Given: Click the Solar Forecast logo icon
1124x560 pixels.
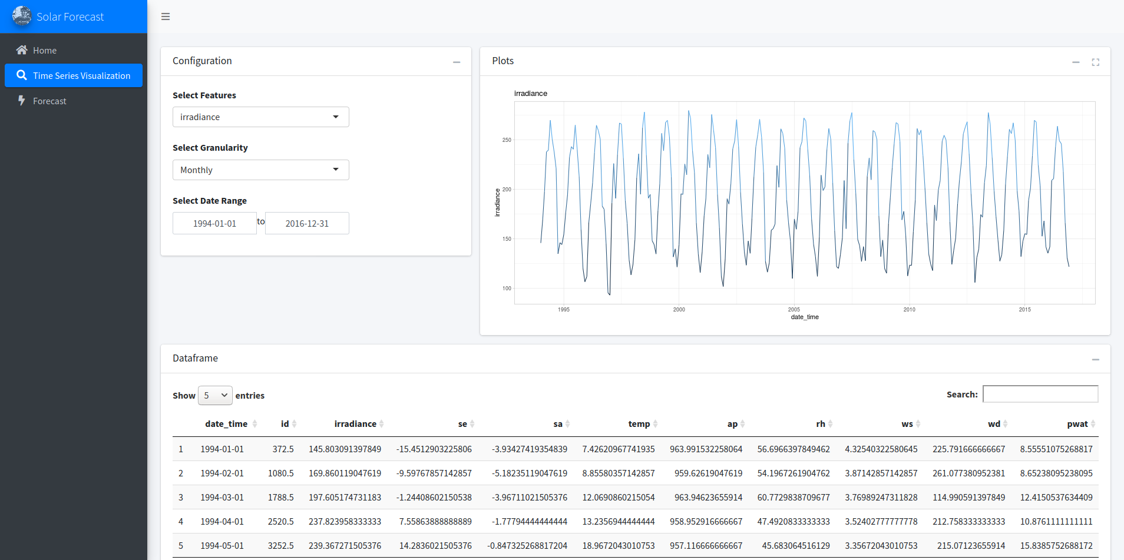Looking at the screenshot, I should click(x=22, y=16).
